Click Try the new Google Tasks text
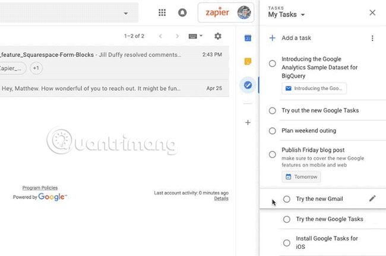This screenshot has width=386, height=256. coord(330,219)
